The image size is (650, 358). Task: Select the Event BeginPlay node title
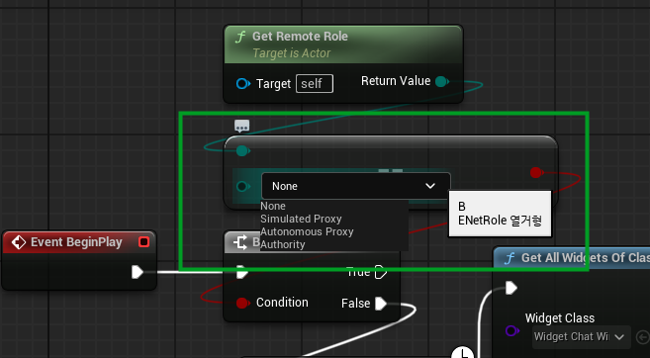76,242
